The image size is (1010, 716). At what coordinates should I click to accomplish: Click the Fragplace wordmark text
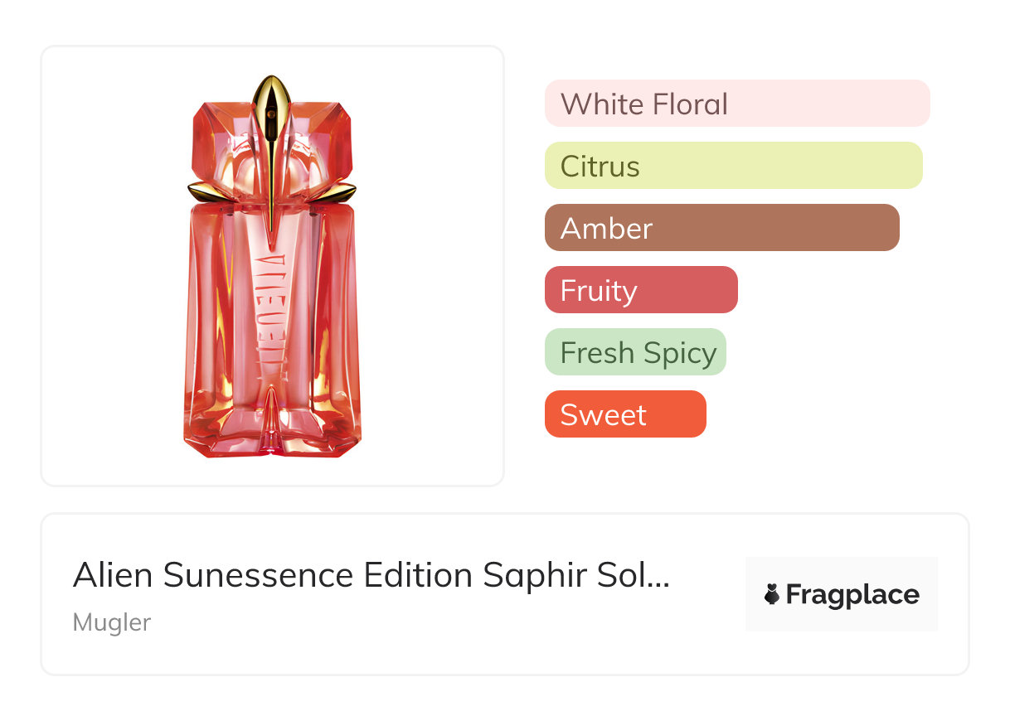click(852, 594)
